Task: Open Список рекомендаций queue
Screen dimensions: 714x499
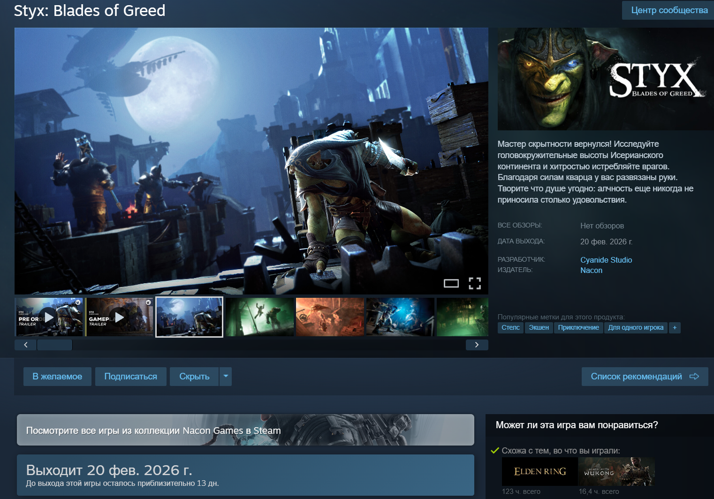Action: [x=645, y=377]
